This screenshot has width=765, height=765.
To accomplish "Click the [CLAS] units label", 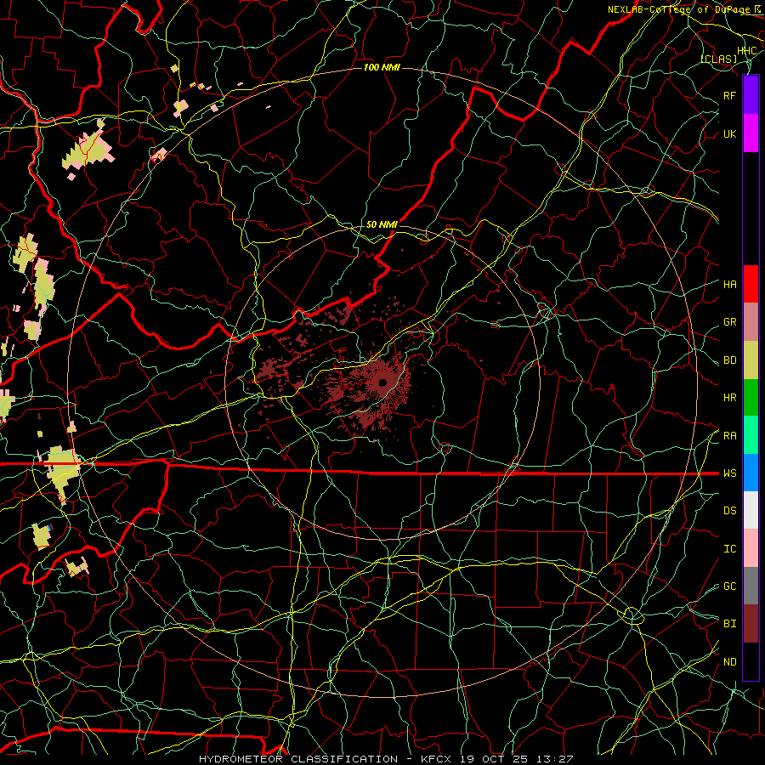I will pyautogui.click(x=718, y=59).
